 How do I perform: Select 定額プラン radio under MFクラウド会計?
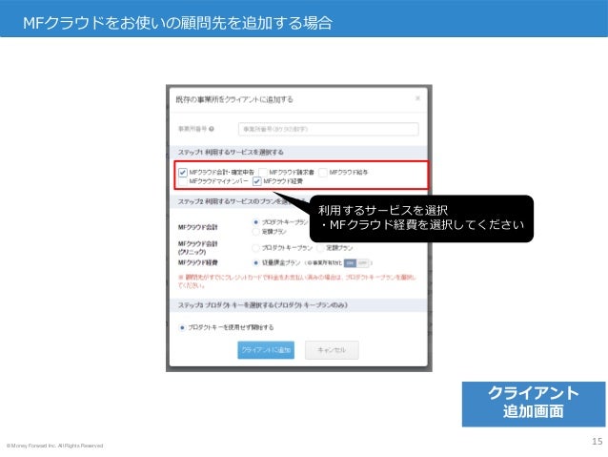(255, 232)
